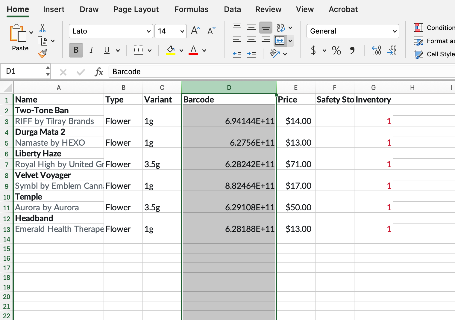Image resolution: width=455 pixels, height=320 pixels.
Task: Increase the cell indent
Action: coord(251,54)
